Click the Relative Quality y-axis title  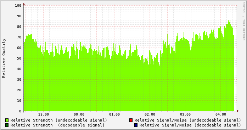(x=4, y=58)
